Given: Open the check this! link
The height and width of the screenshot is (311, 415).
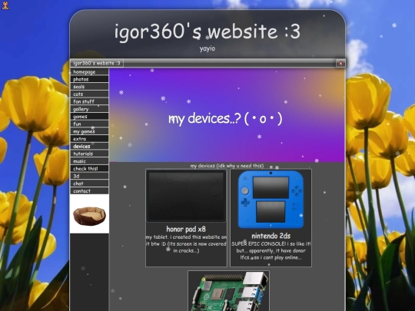Looking at the screenshot, I should [x=89, y=168].
